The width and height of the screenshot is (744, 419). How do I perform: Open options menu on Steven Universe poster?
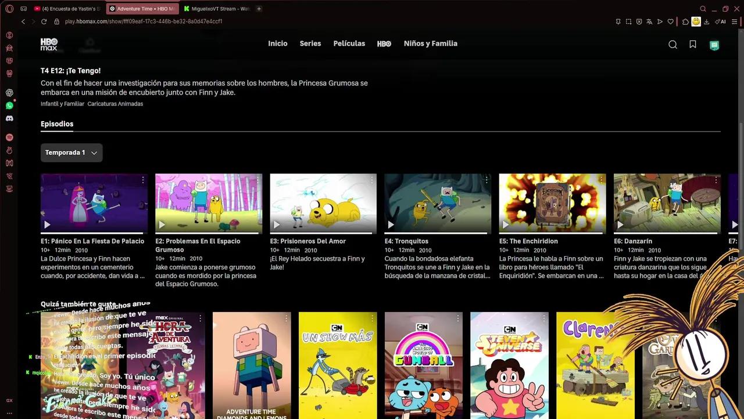[544, 319]
